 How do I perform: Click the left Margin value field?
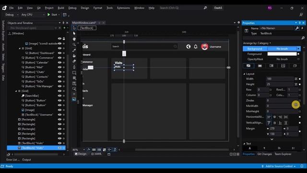[275, 128]
